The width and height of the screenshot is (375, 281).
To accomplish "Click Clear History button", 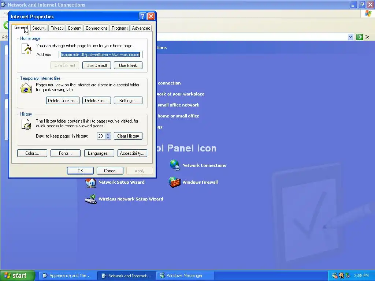I will [x=128, y=136].
